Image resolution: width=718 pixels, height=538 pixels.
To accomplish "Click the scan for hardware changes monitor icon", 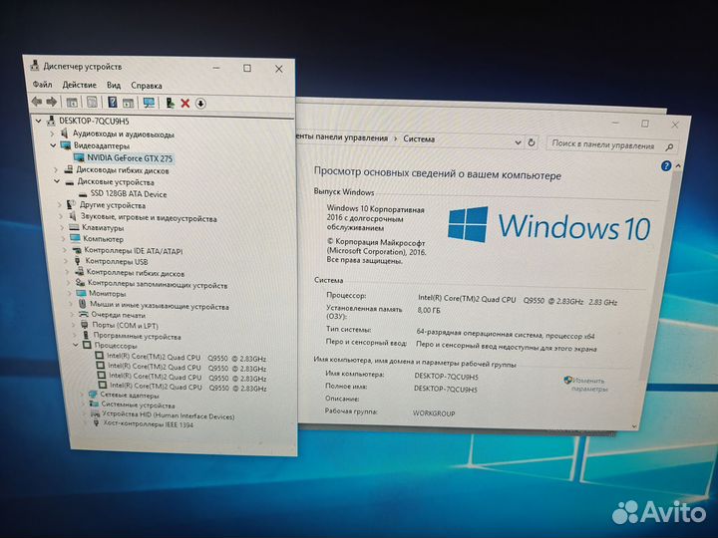I will [149, 102].
